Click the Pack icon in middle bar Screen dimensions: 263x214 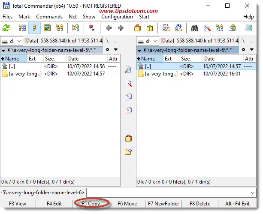coord(128,138)
